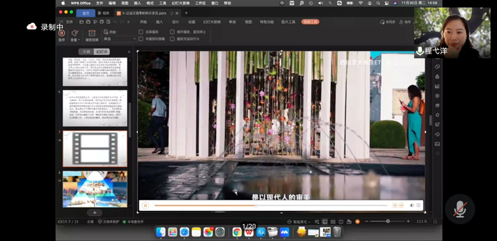The image size is (497, 241).
Task: Select the slide 8 thumbnail in the panel
Action: point(95,189)
